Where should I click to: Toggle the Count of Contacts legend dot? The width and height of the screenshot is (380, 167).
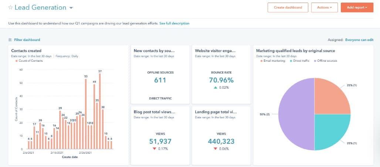click(17, 61)
